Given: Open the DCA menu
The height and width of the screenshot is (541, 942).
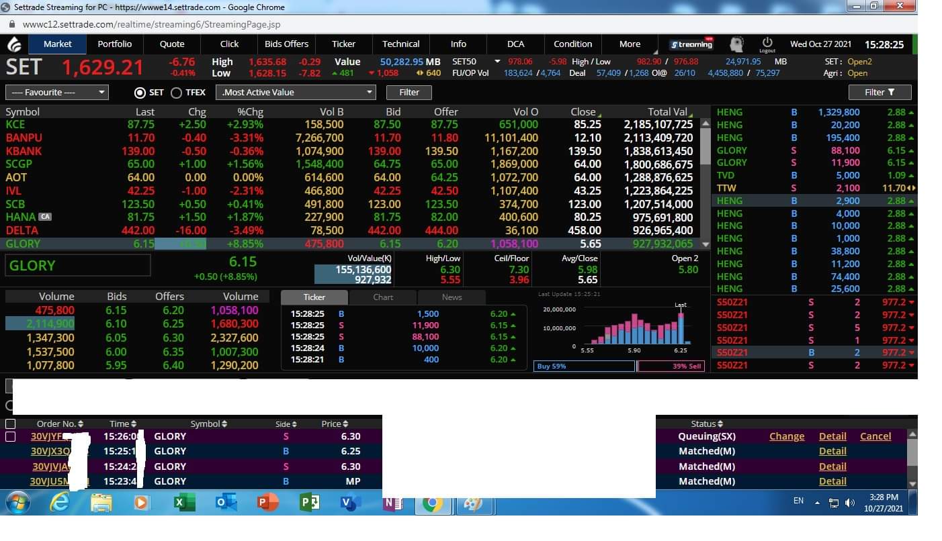Looking at the screenshot, I should [x=515, y=44].
